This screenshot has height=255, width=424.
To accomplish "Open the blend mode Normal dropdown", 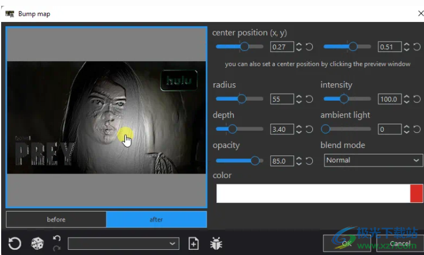I will click(x=373, y=160).
